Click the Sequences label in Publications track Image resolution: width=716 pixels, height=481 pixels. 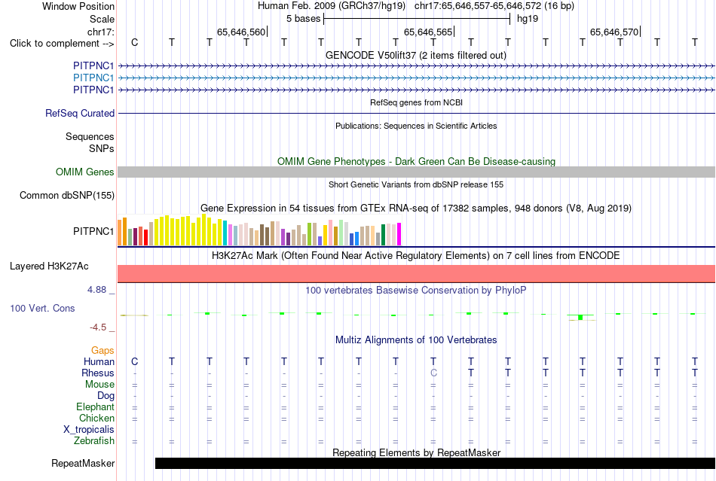pos(90,136)
